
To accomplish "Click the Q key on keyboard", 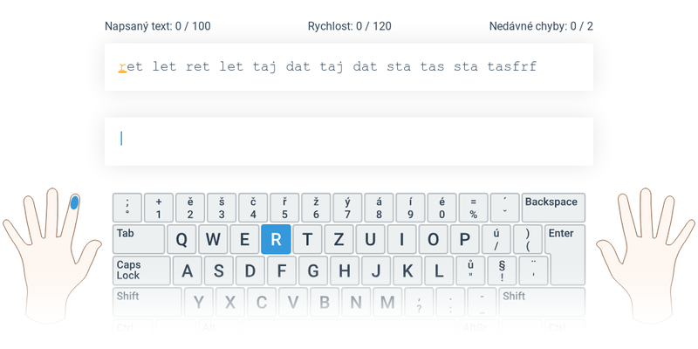I will 181,239.
